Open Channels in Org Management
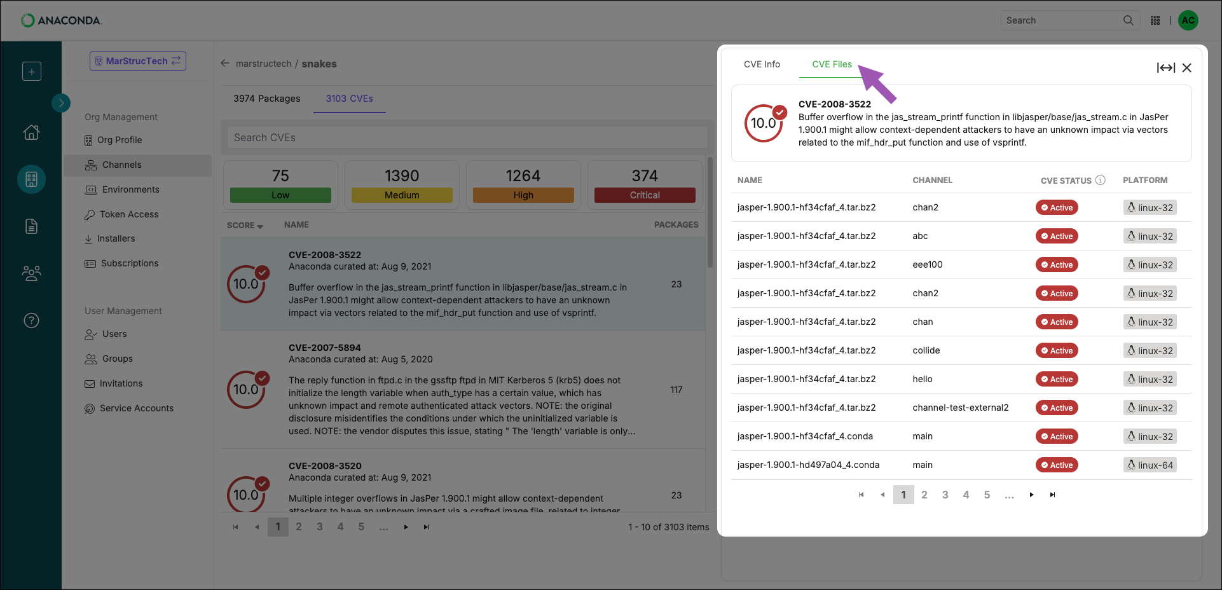This screenshot has width=1222, height=590. click(138, 165)
